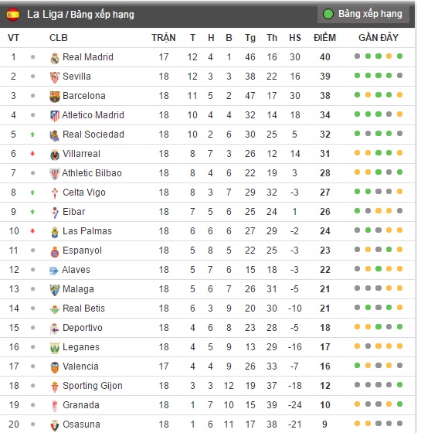Click the Spain flag icon in header
The width and height of the screenshot is (421, 433).
click(13, 15)
